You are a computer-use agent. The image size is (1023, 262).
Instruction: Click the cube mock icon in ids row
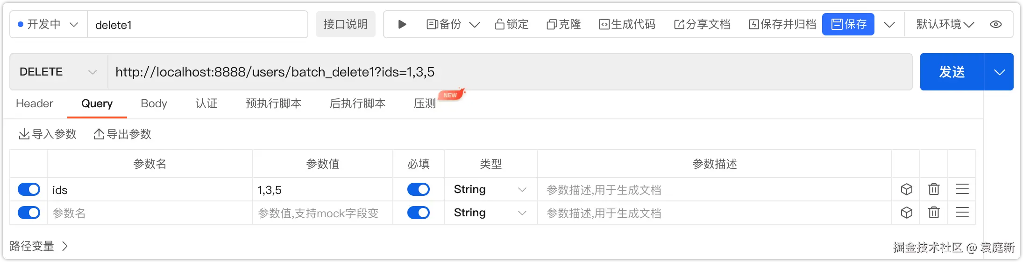point(906,189)
